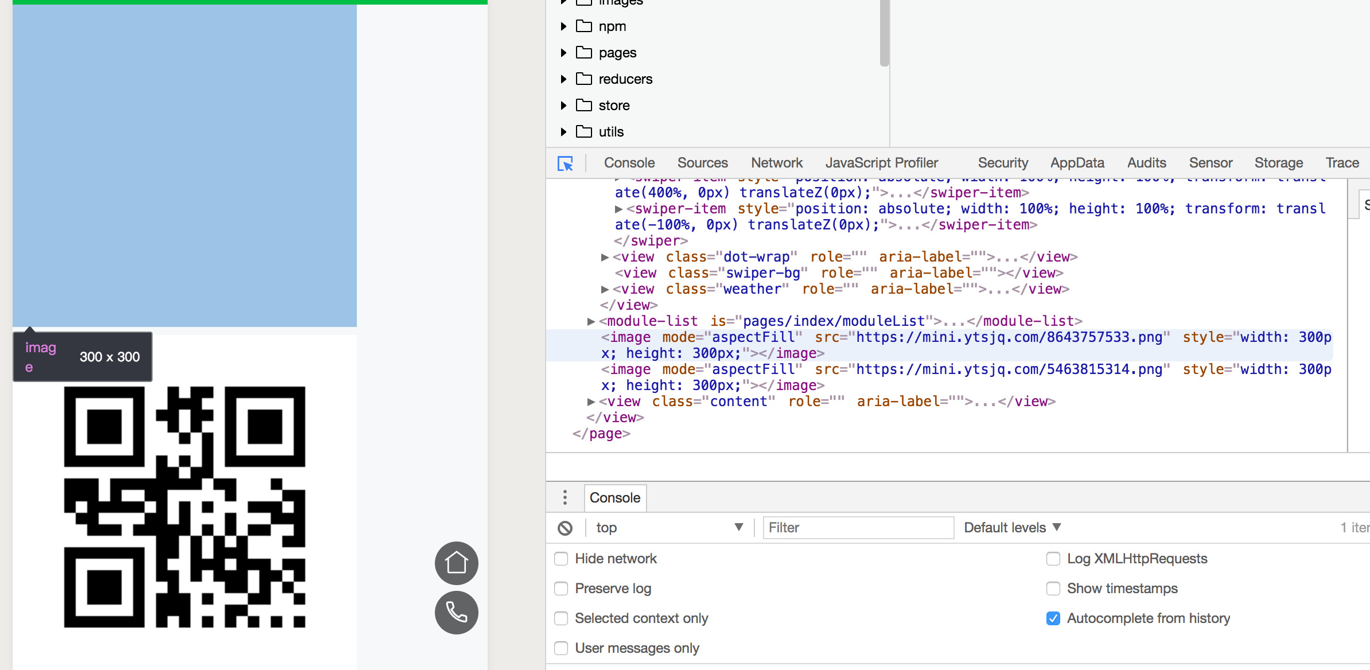Expand the module-list element node
The height and width of the screenshot is (670, 1370).
[x=591, y=321]
